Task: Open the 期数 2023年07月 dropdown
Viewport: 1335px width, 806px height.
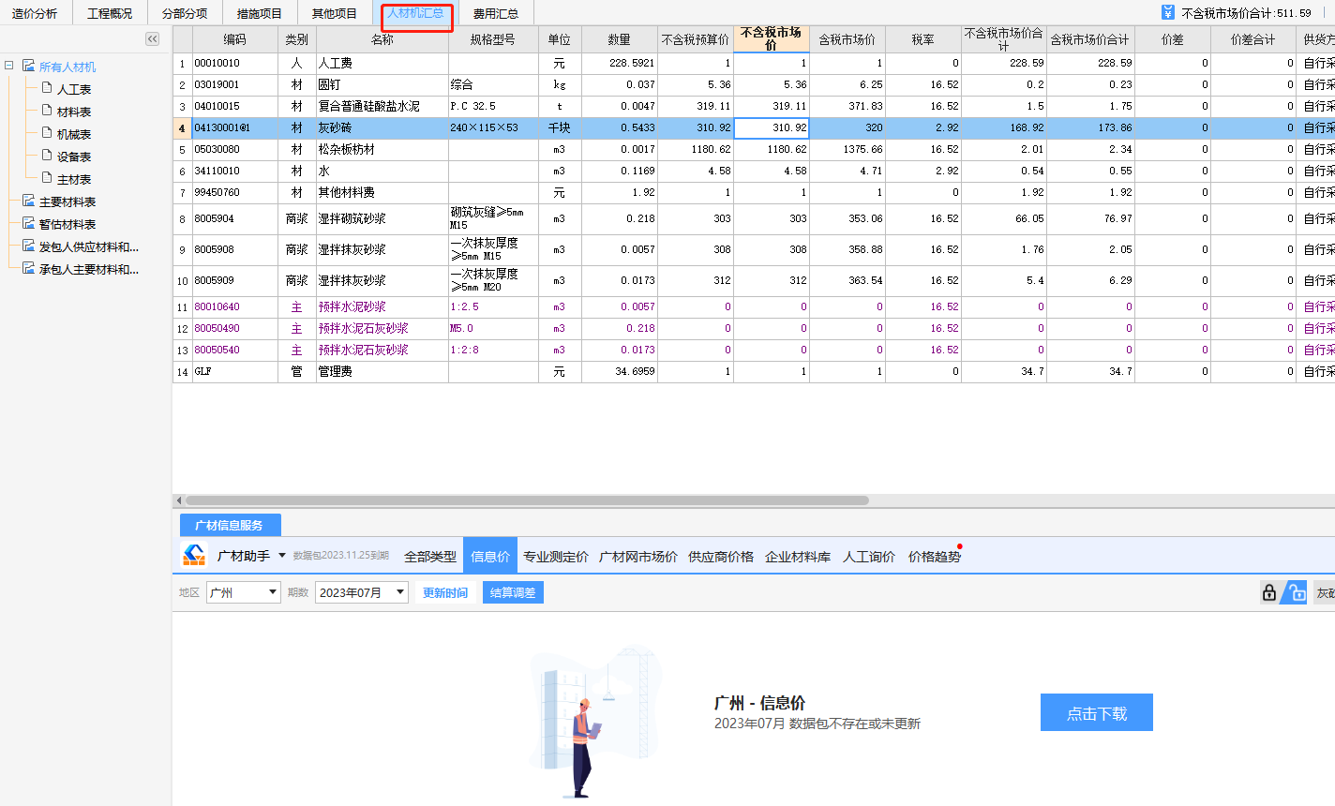Action: 400,592
